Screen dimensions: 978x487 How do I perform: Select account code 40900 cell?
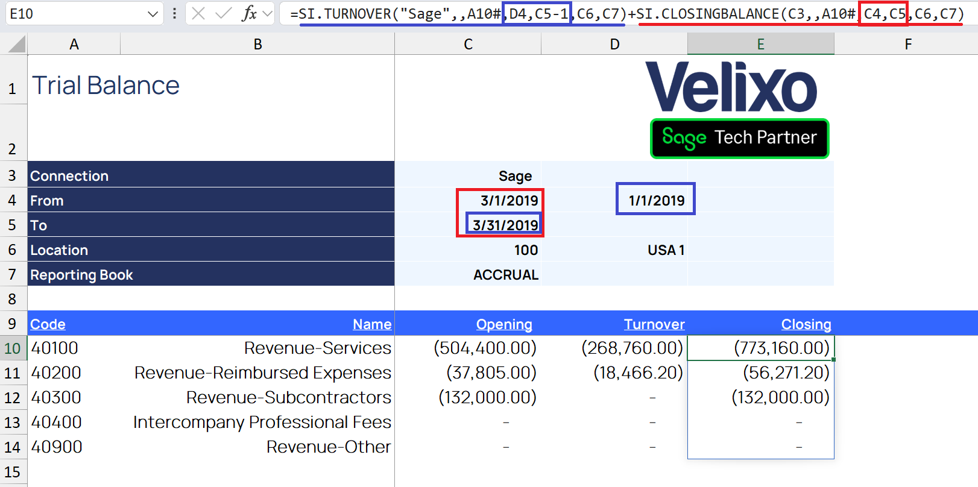(x=74, y=447)
